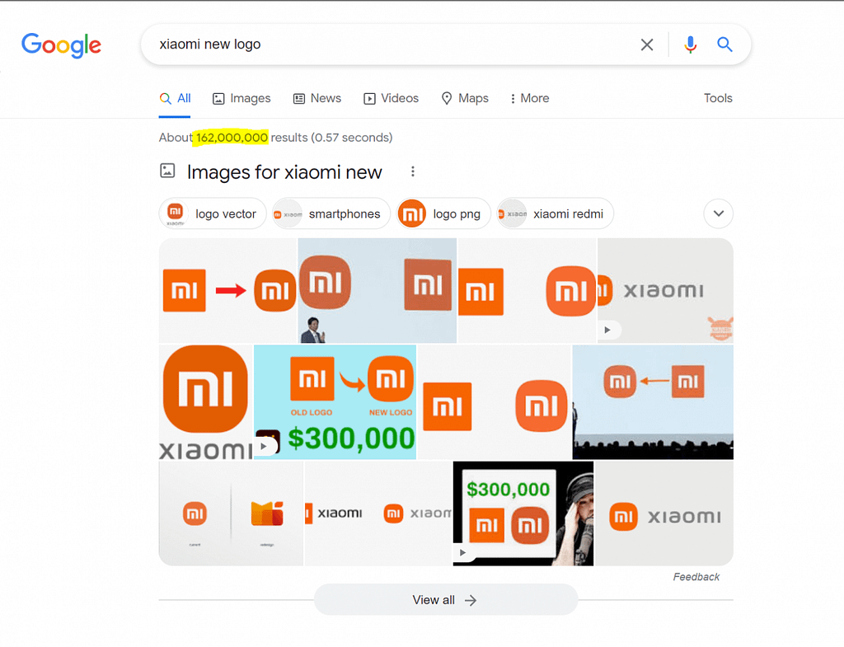The image size is (844, 647).
Task: Click the 'Images for xiaomi new' heading
Action: point(284,172)
